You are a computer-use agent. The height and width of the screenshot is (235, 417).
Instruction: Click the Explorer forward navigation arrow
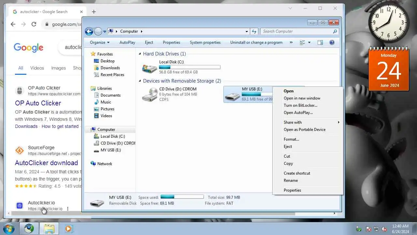[x=98, y=31]
